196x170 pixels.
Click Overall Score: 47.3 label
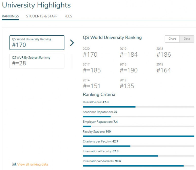[96, 102]
